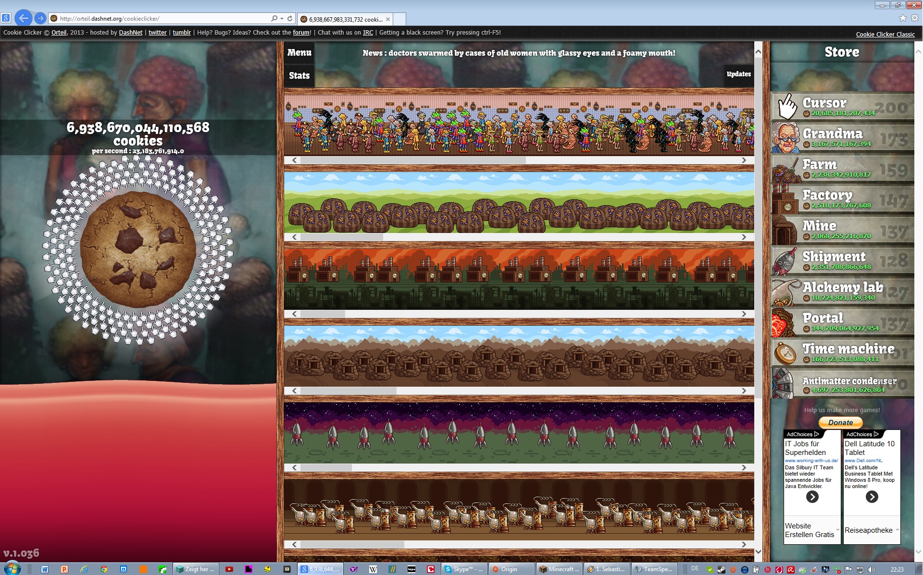This screenshot has height=575, width=923.
Task: Launch PowerPoint from the taskbar
Action: tap(64, 569)
